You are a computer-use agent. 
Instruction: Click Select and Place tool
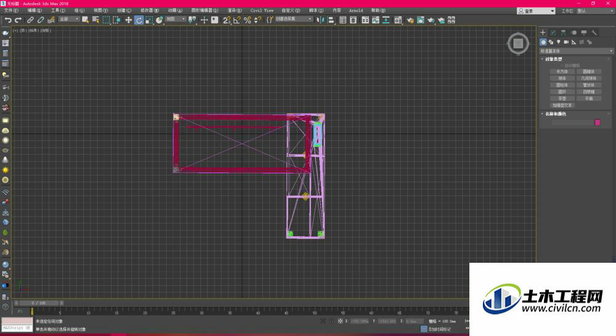coord(159,20)
